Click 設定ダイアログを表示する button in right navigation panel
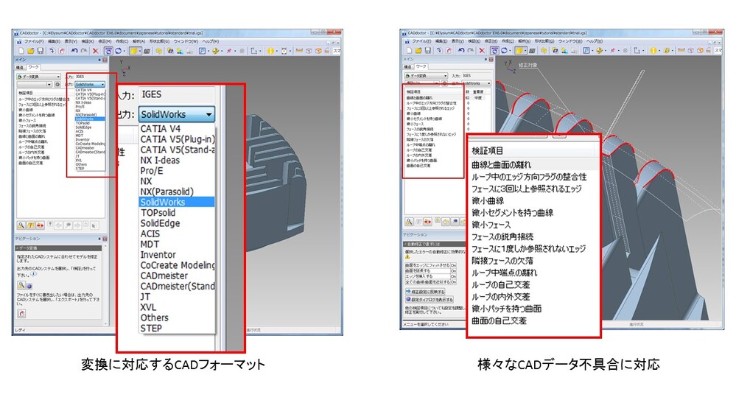 pyautogui.click(x=430, y=300)
